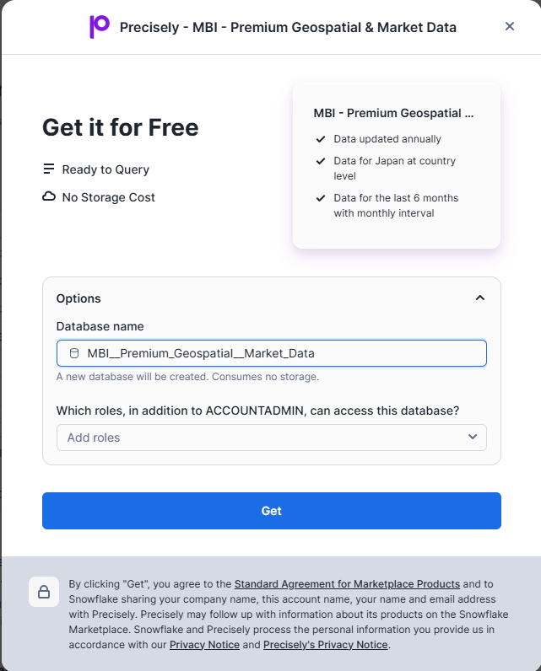Click the Get it for Free heading

pyautogui.click(x=121, y=127)
